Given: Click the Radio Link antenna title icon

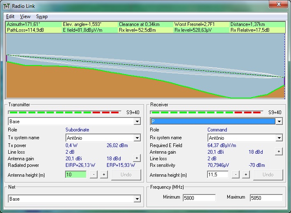Looking at the screenshot, I should pos(7,5).
